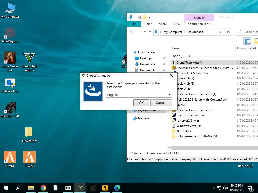Open volume control tray icon

225,188
